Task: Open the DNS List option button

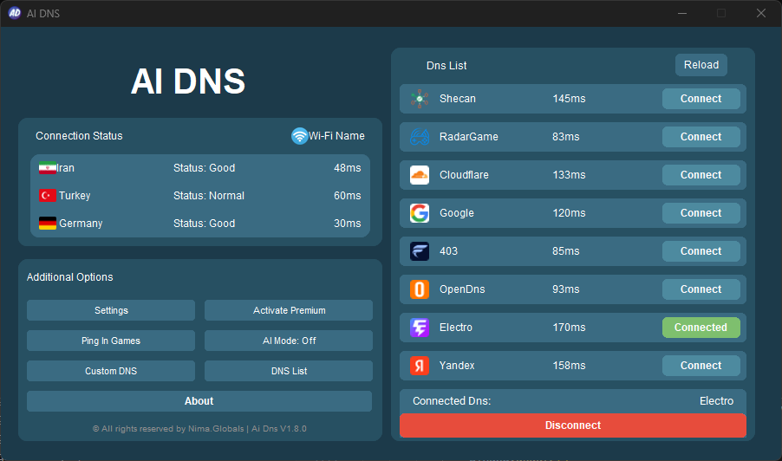Action: pyautogui.click(x=289, y=371)
